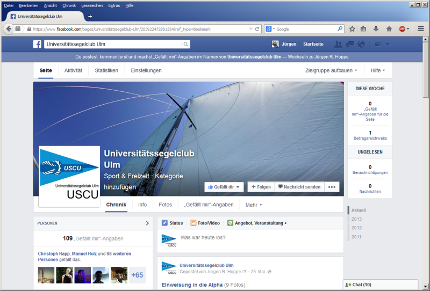Switch to the Statistiken tab
The width and height of the screenshot is (430, 291).
106,70
